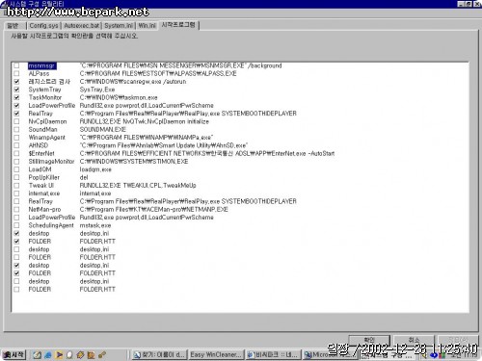Tick the PopUpKiller checkbox
This screenshot has width=482, height=361.
pyautogui.click(x=16, y=177)
